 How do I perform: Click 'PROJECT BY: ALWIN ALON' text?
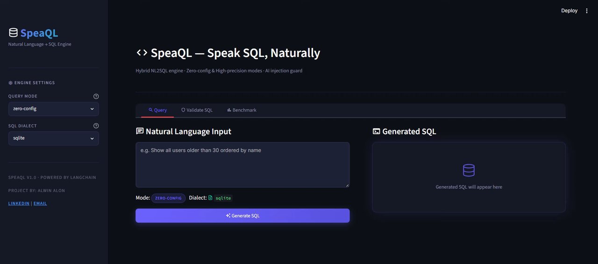pyautogui.click(x=36, y=191)
